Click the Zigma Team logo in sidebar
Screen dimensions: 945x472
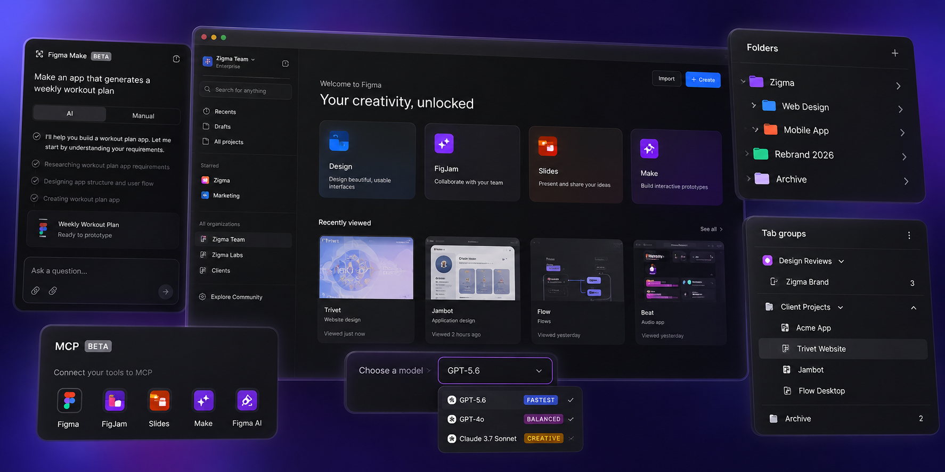[x=207, y=62]
